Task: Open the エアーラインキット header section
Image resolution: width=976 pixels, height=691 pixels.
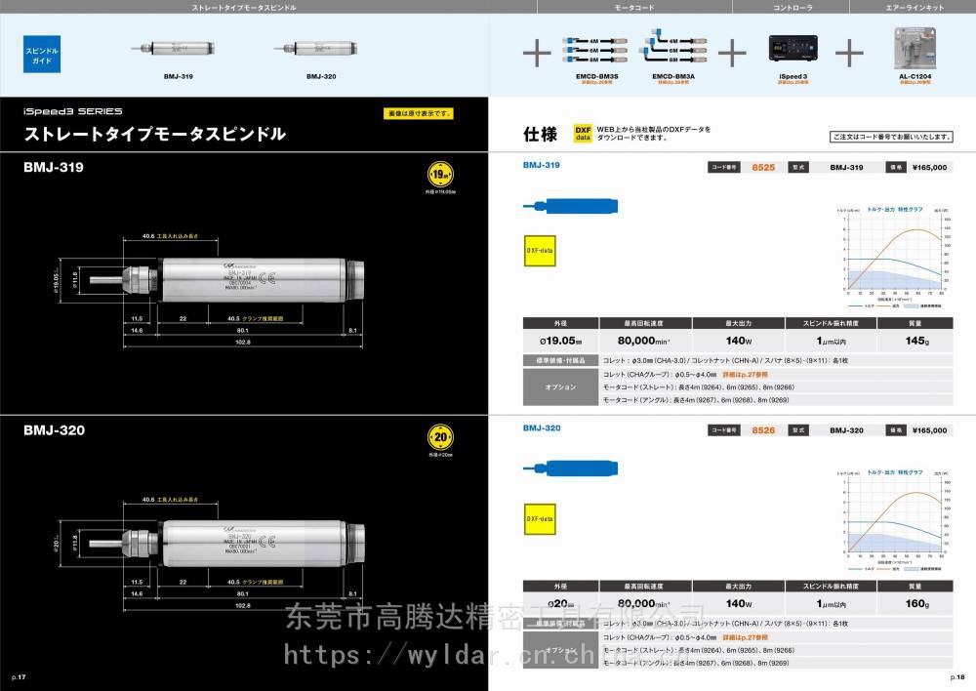Action: [x=914, y=7]
